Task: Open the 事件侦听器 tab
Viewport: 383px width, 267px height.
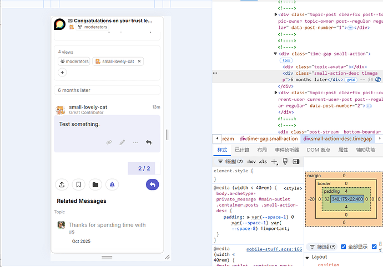Action: click(287, 150)
